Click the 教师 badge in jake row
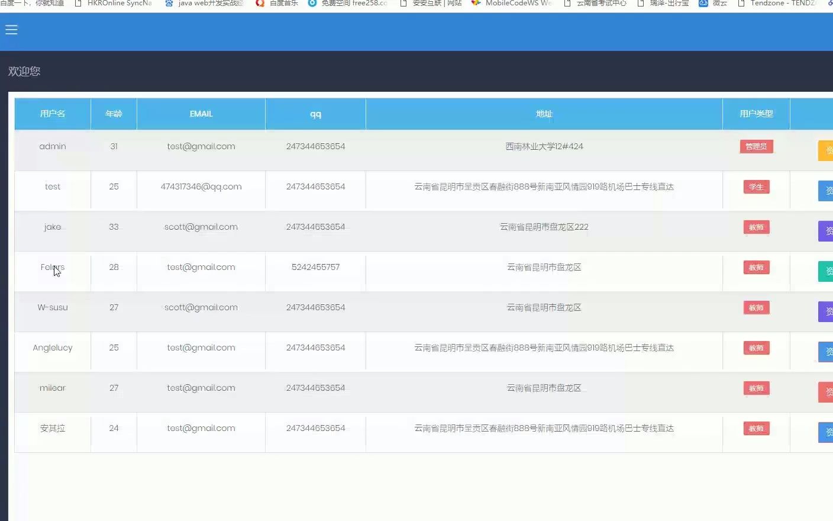 tap(756, 227)
